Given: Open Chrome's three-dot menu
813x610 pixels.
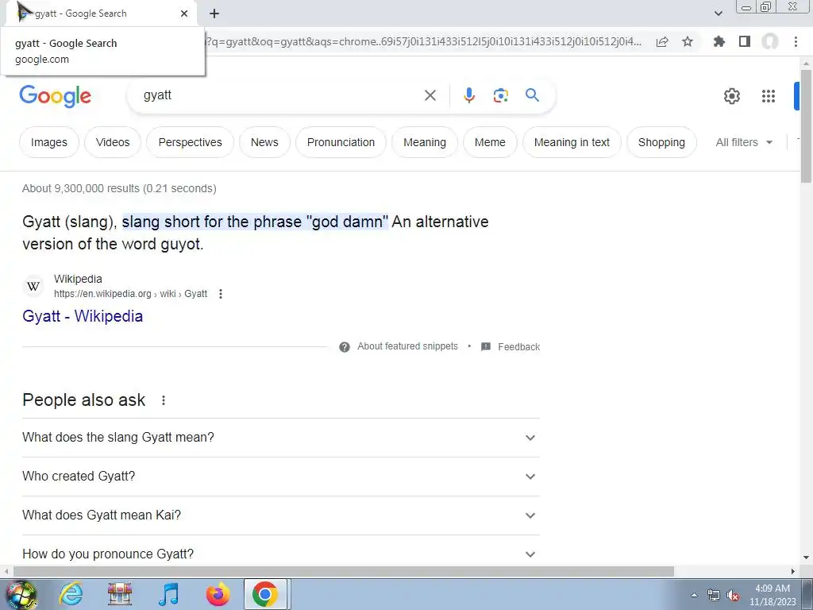Looking at the screenshot, I should (x=796, y=41).
